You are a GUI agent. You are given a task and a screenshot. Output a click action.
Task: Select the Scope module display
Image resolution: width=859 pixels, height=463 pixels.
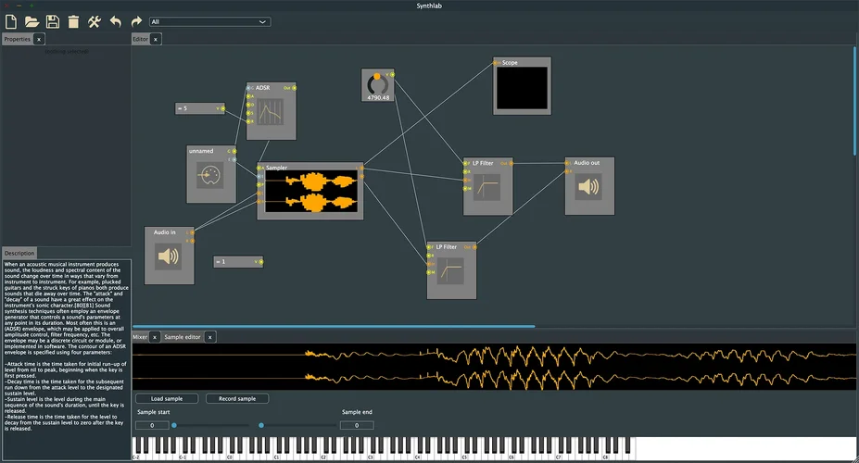(x=522, y=88)
